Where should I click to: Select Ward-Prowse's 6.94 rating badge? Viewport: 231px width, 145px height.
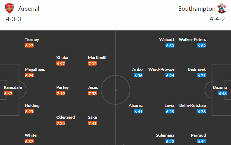pos(170,75)
